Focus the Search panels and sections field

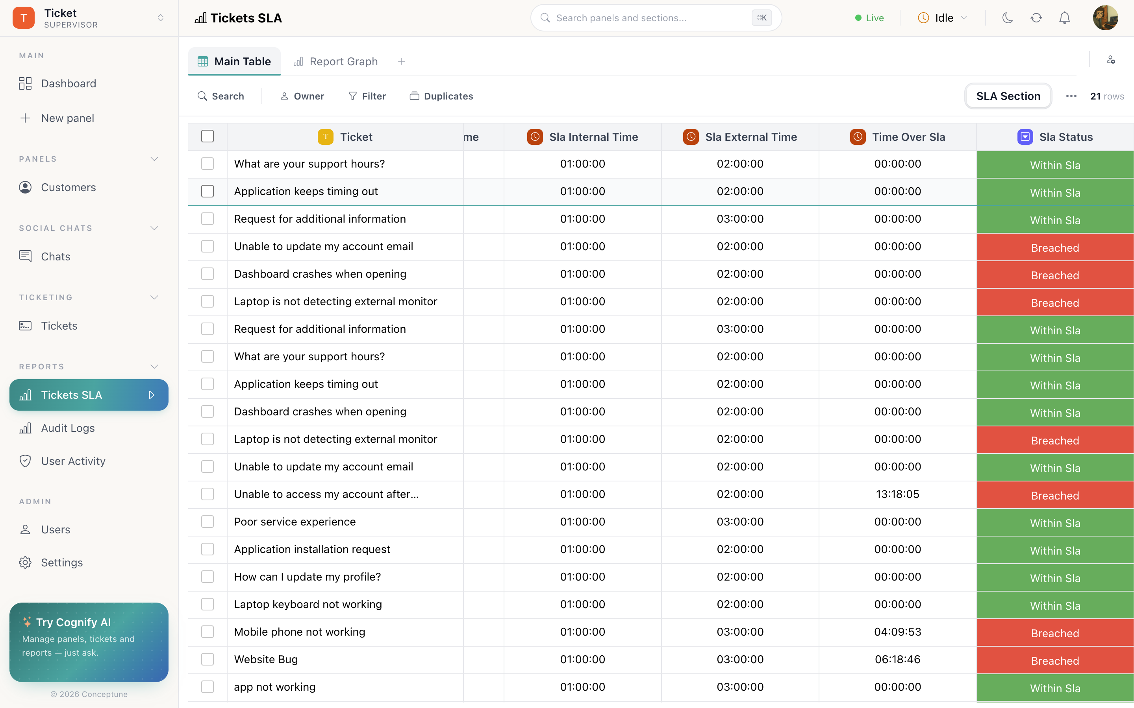(656, 18)
